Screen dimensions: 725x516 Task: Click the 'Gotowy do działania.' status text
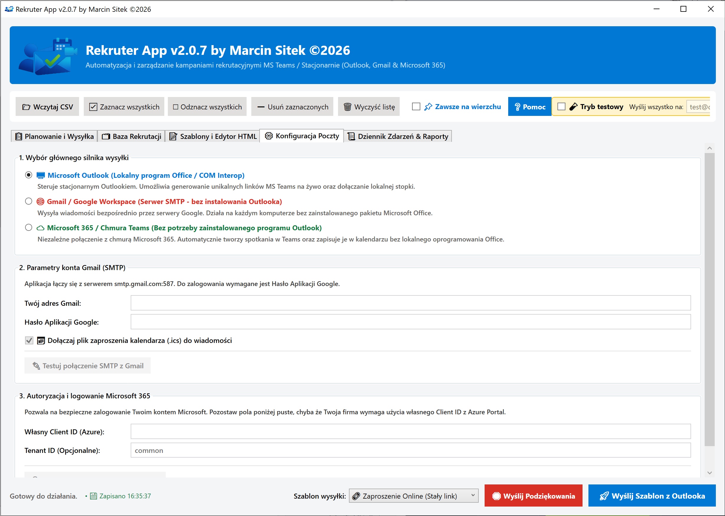coord(44,496)
